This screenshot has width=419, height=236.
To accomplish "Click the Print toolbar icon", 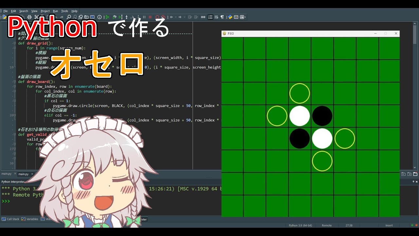I will (29, 17).
